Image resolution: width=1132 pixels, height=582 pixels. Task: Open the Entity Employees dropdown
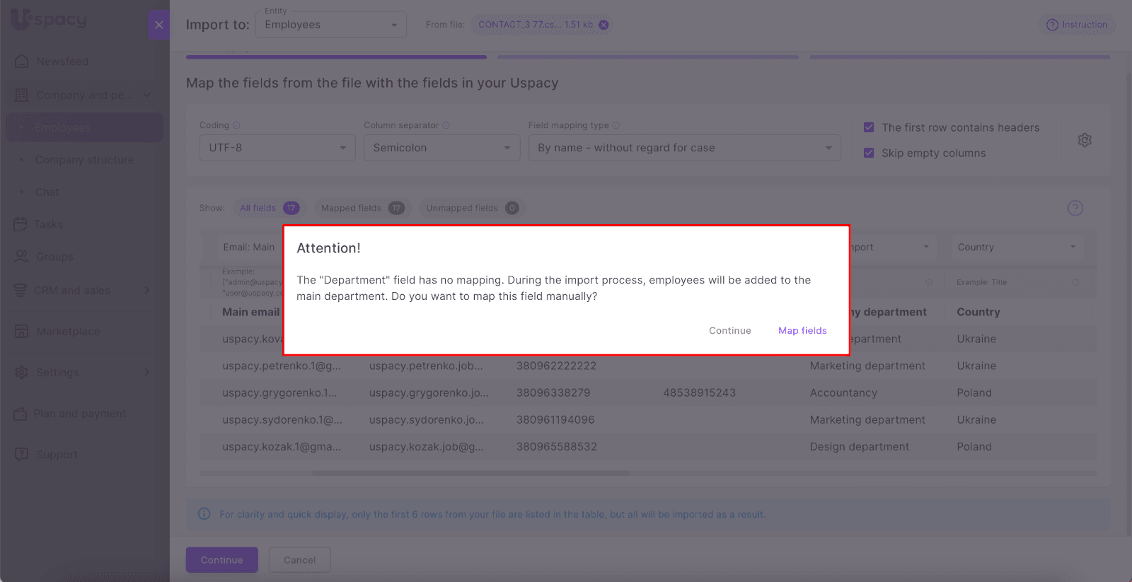330,25
